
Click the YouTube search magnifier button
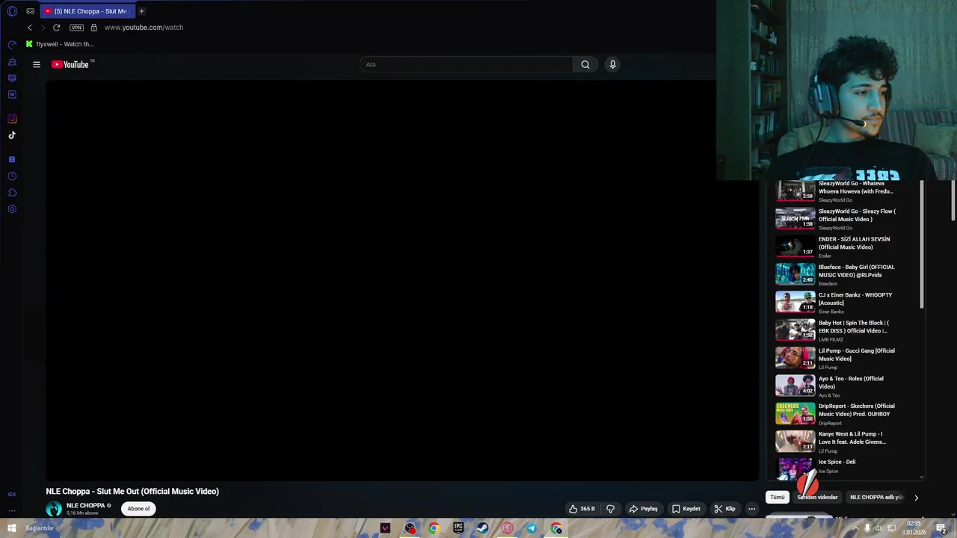click(x=585, y=64)
